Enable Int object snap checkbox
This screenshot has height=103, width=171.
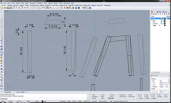point(139,96)
